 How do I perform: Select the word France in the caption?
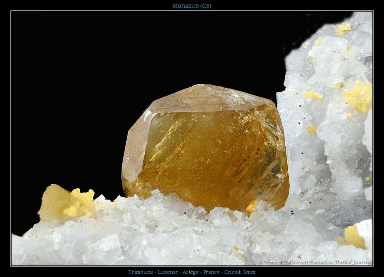(x=212, y=272)
